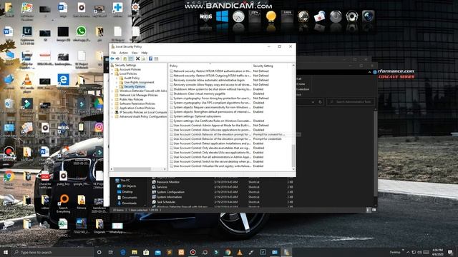Open Microsoft Edge from the taskbar
This screenshot has height=257, width=458.
pos(123,252)
